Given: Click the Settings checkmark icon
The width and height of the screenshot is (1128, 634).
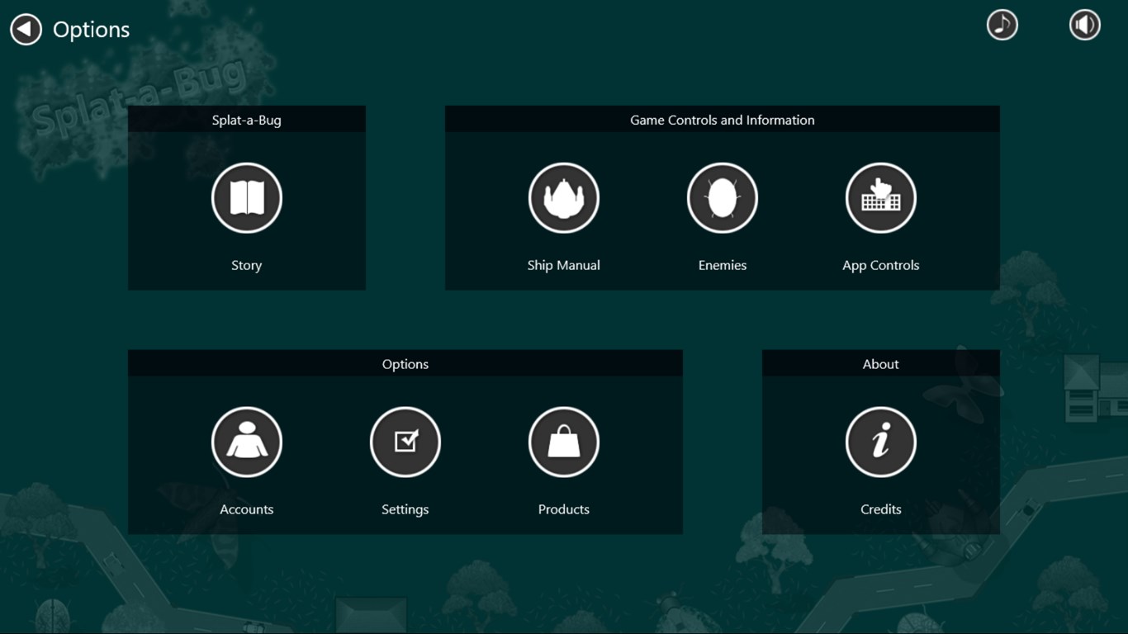Looking at the screenshot, I should [x=405, y=442].
